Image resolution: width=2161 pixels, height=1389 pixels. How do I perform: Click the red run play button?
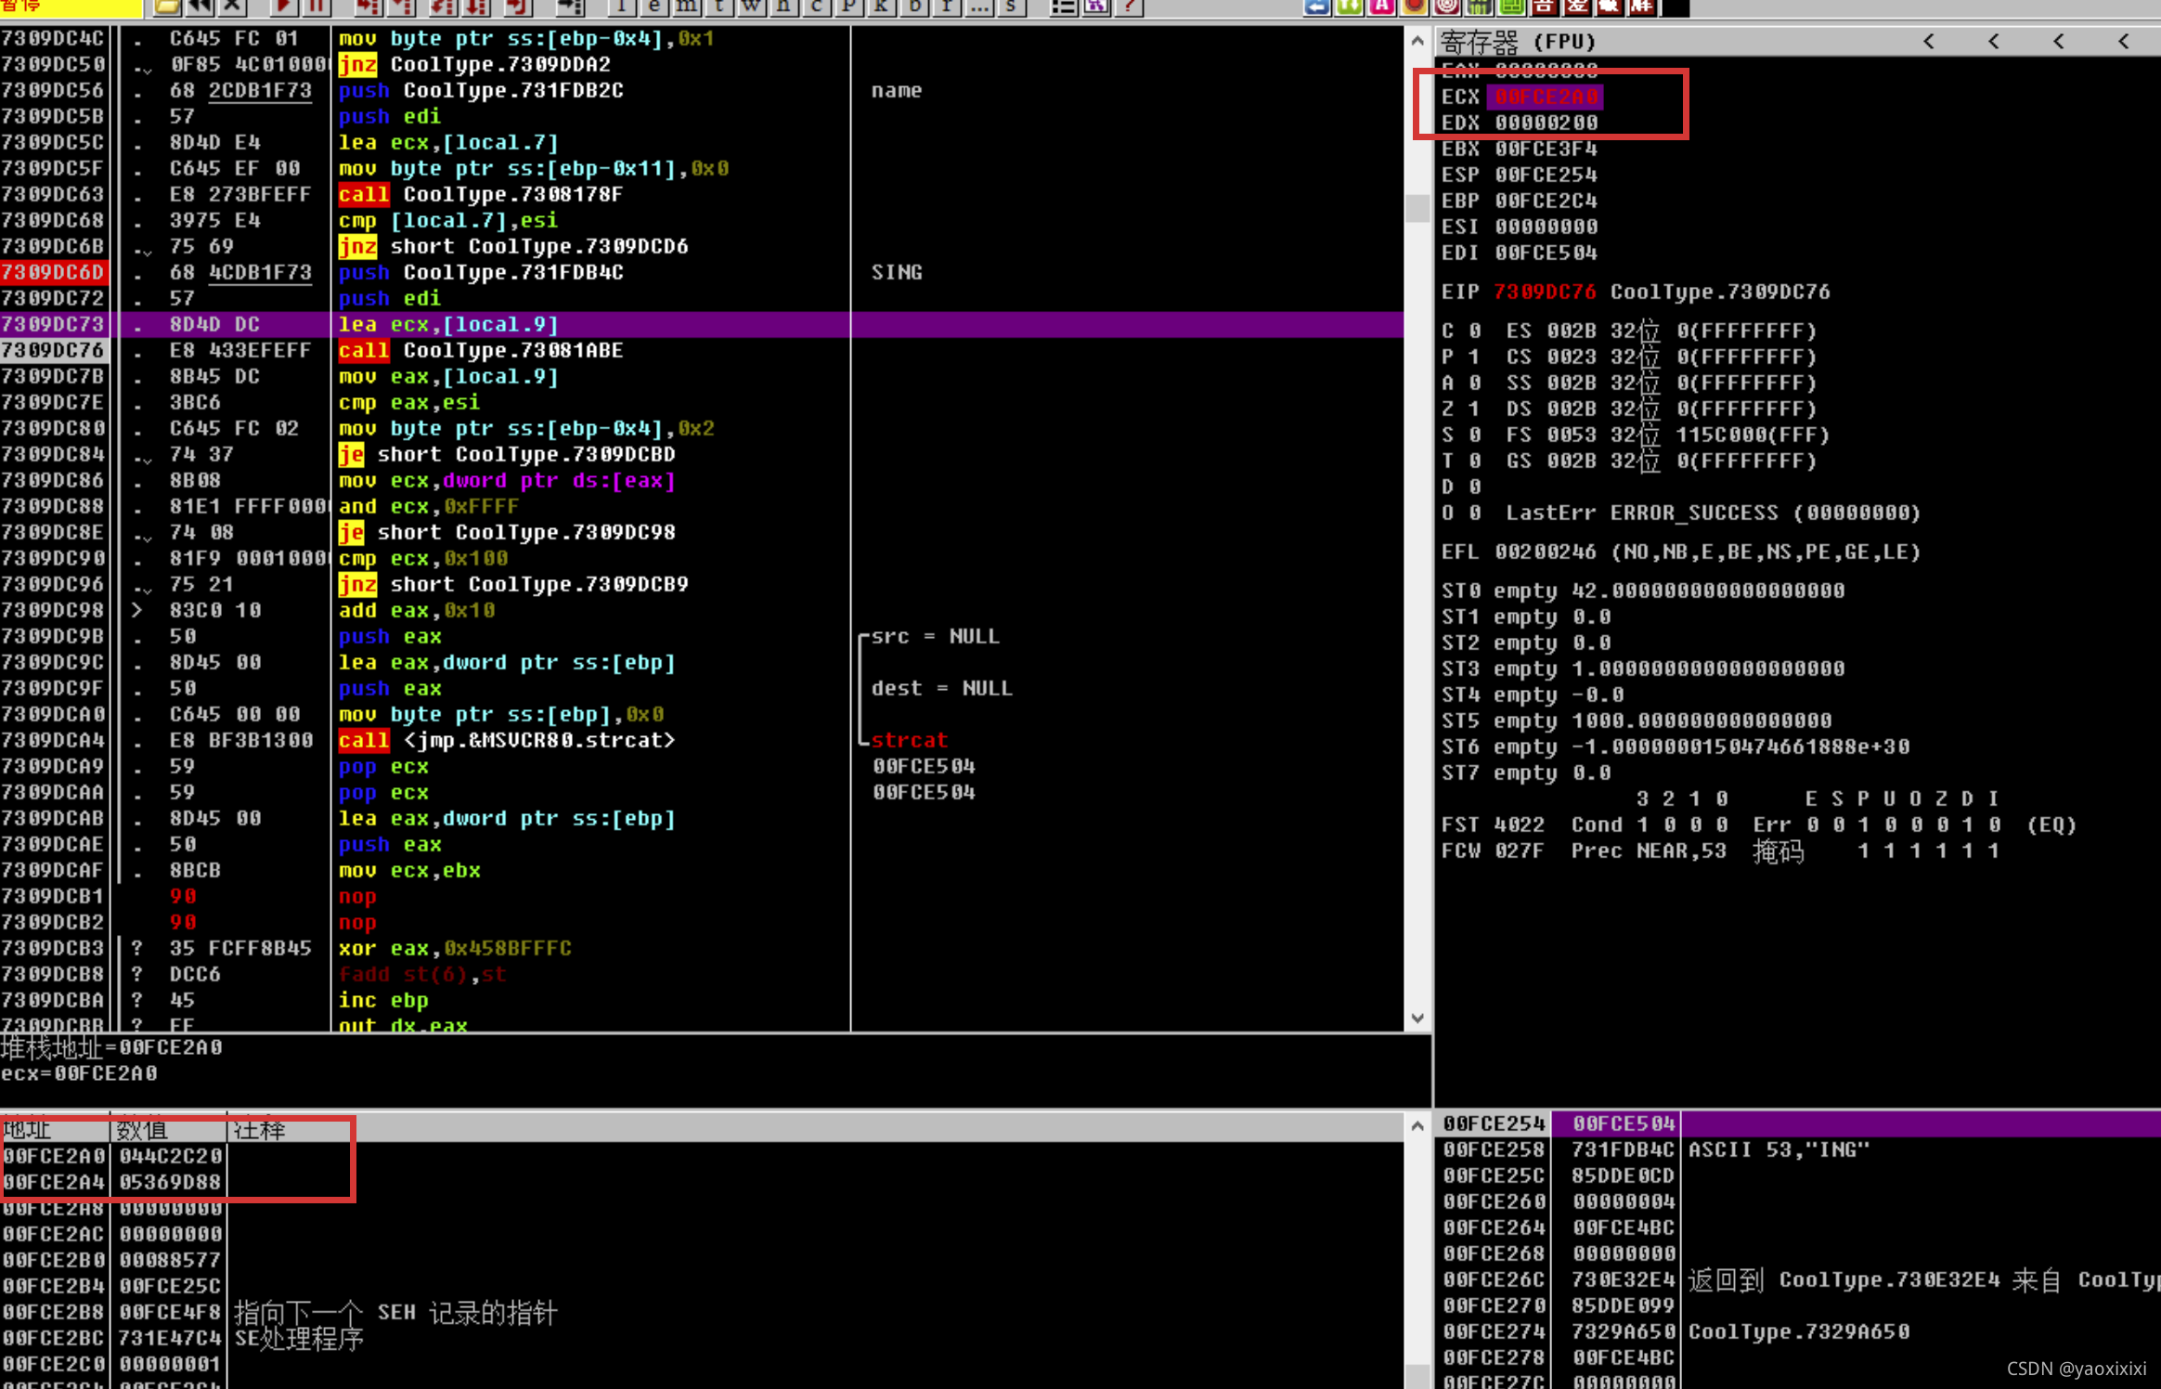point(283,7)
